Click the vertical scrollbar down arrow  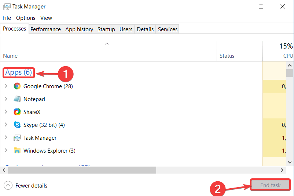[x=290, y=162]
